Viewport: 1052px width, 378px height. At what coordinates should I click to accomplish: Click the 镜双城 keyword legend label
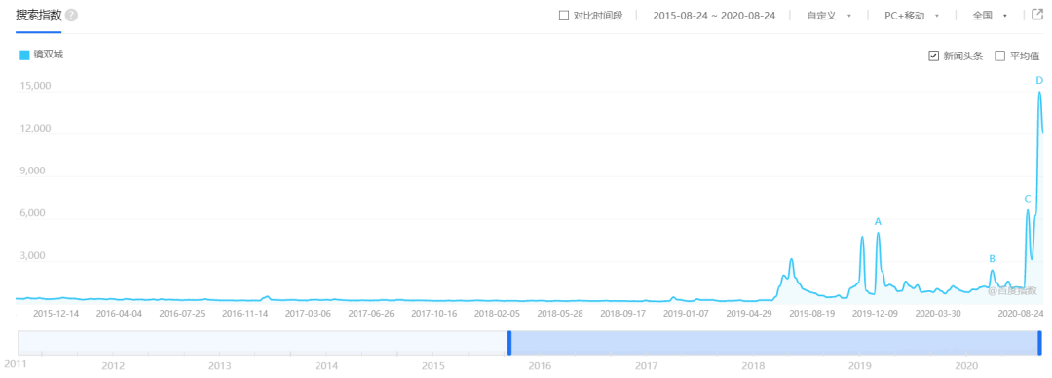coord(49,56)
